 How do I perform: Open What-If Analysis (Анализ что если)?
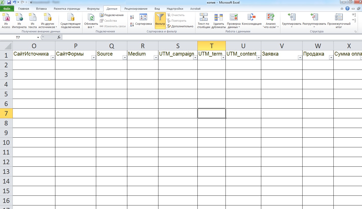[x=271, y=21]
